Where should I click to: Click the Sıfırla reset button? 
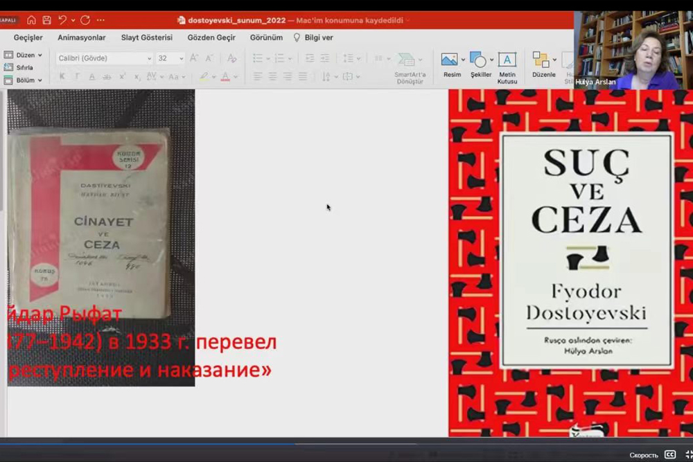pos(23,67)
